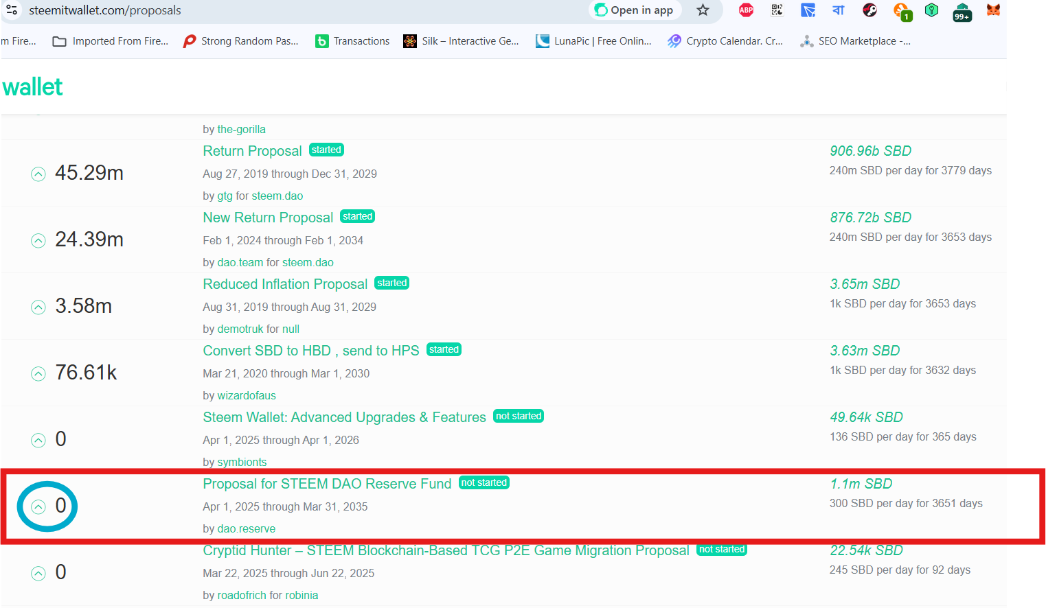
Task: Open the Reduced Inflation Proposal title
Action: pos(285,284)
